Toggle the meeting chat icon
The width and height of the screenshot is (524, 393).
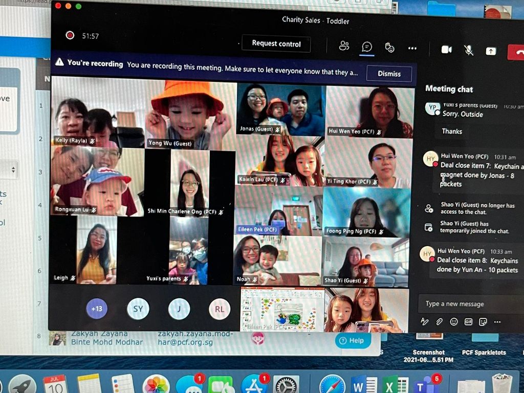coord(366,47)
